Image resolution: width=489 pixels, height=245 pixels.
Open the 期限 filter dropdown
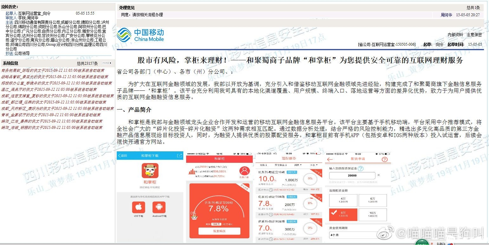pyautogui.click(x=298, y=165)
